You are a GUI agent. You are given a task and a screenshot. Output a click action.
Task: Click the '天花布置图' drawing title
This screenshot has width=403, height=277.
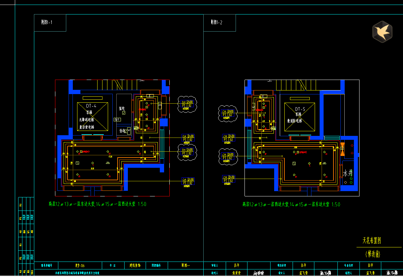(372, 240)
